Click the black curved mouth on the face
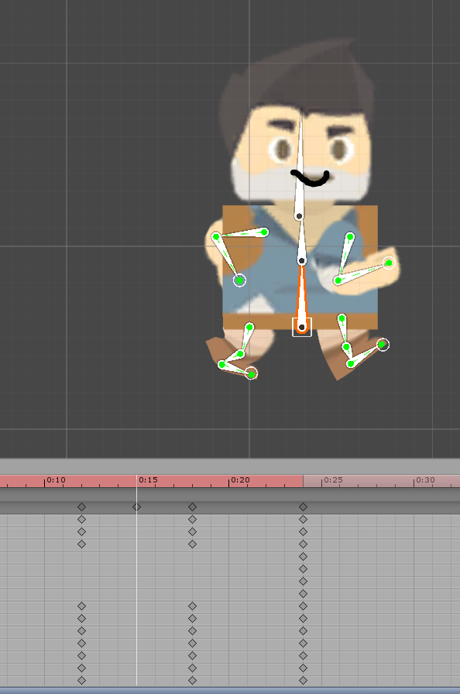The height and width of the screenshot is (694, 460). click(x=311, y=177)
